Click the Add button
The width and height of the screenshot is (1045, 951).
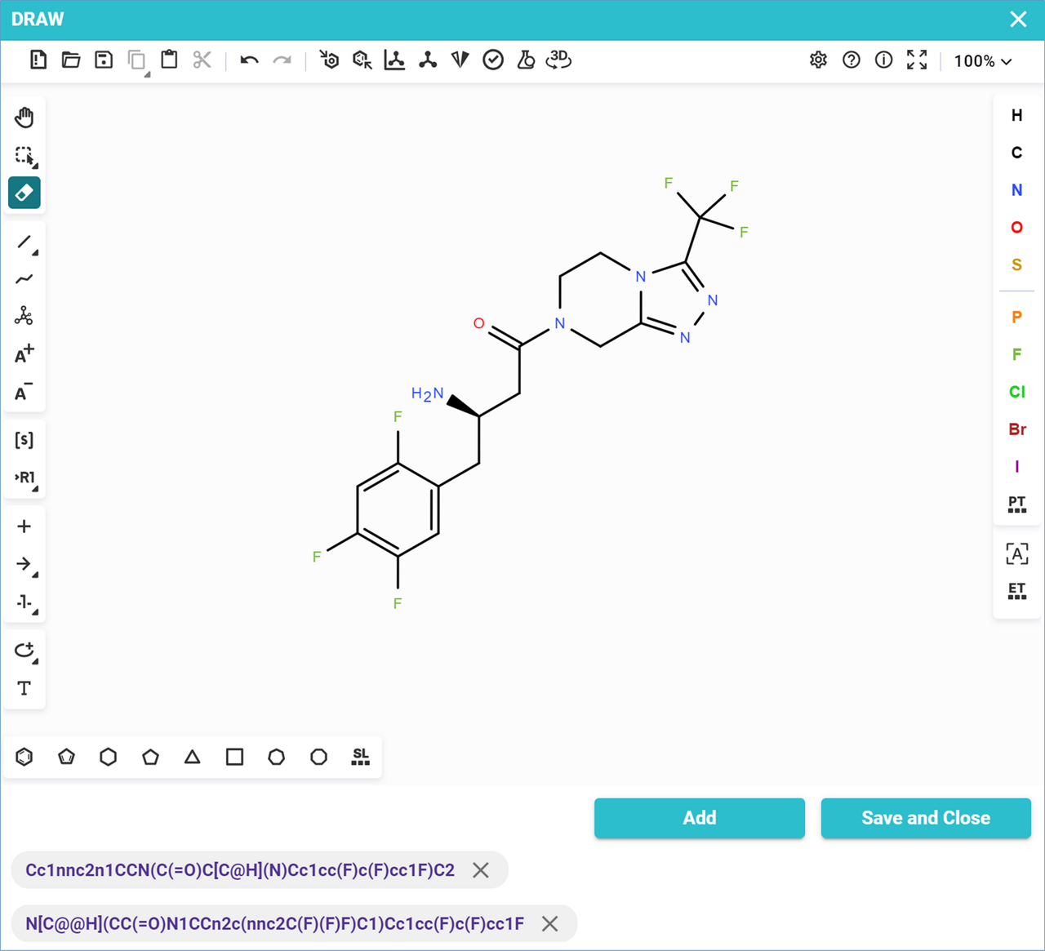click(699, 818)
